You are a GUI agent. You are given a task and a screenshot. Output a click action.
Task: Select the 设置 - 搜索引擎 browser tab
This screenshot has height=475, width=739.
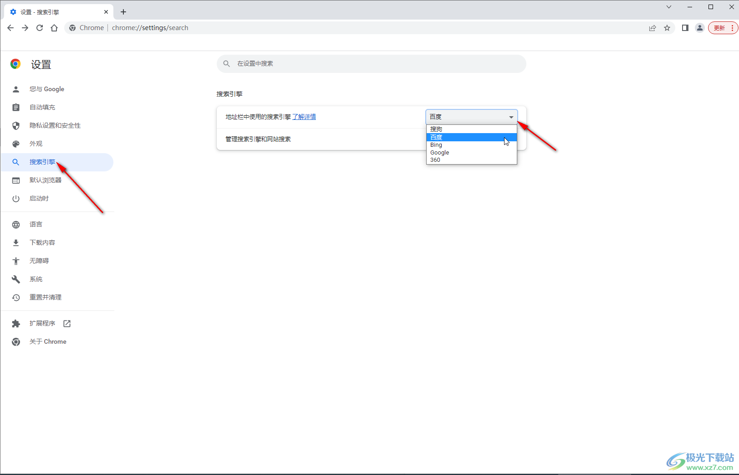58,12
